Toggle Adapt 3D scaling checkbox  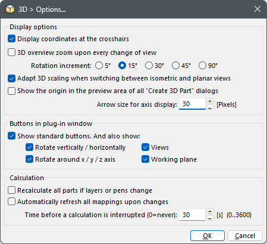11,78
